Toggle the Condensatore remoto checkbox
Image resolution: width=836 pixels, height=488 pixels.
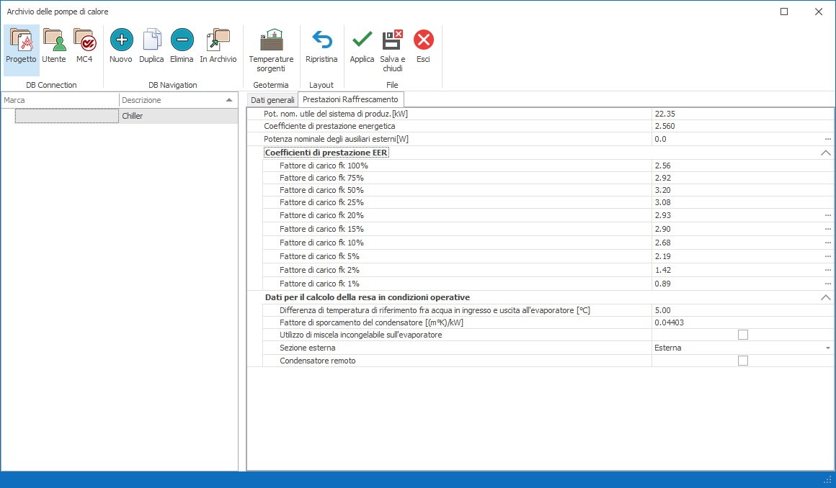click(743, 361)
